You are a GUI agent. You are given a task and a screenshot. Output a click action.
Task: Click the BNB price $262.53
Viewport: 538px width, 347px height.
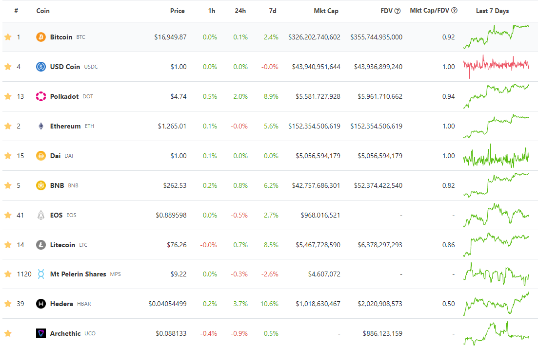point(175,185)
